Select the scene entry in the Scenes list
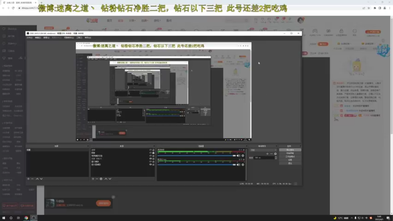 coord(57,150)
